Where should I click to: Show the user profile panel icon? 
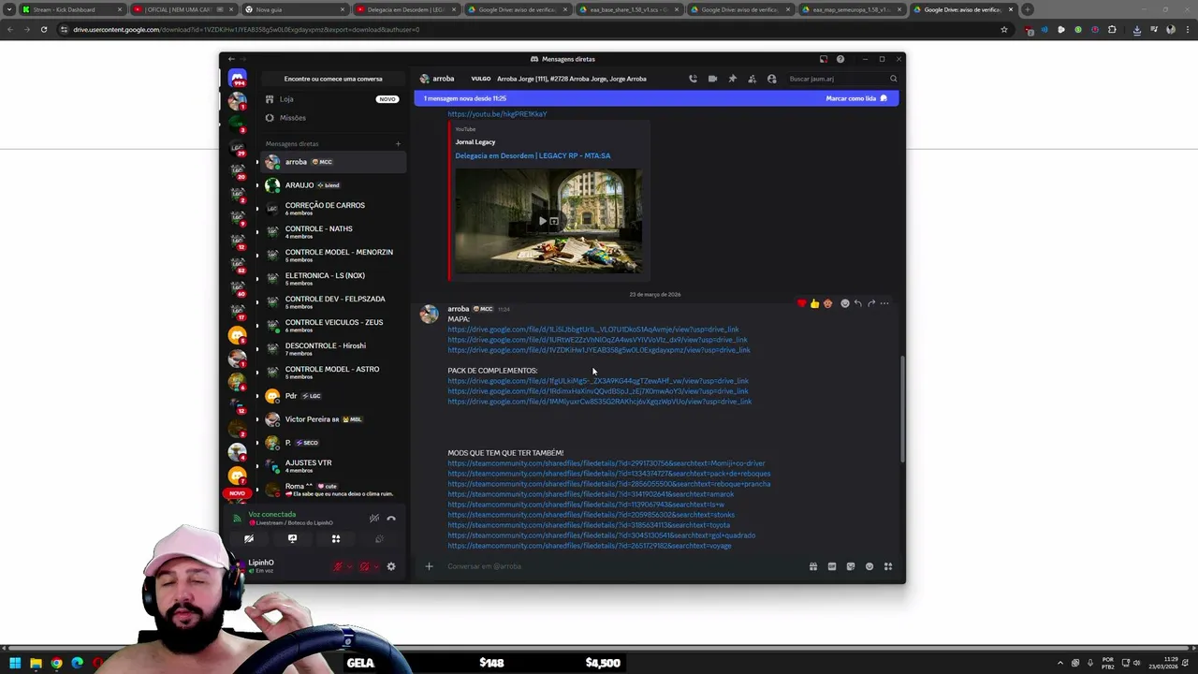coord(771,79)
